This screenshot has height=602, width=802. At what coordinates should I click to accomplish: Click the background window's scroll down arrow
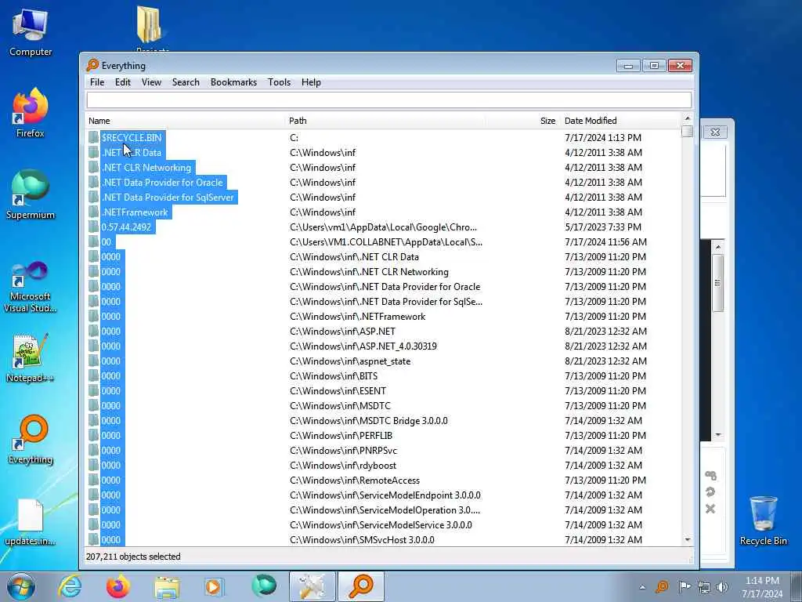coord(718,435)
